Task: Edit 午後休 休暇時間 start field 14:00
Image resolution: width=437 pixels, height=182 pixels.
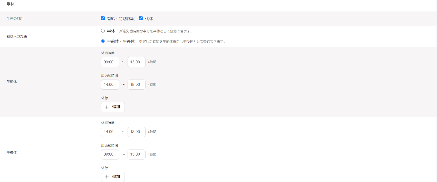Action: pos(110,132)
